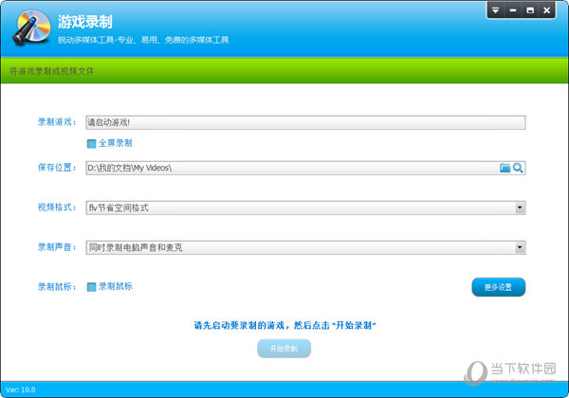Open the 同时录制电脑声音和麦克 combo box

[305, 247]
